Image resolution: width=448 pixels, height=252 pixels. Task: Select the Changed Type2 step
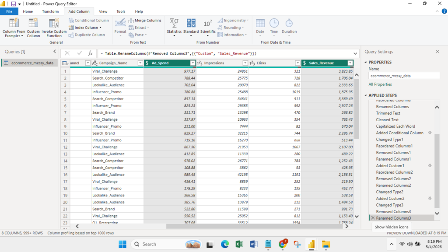tap(389, 192)
